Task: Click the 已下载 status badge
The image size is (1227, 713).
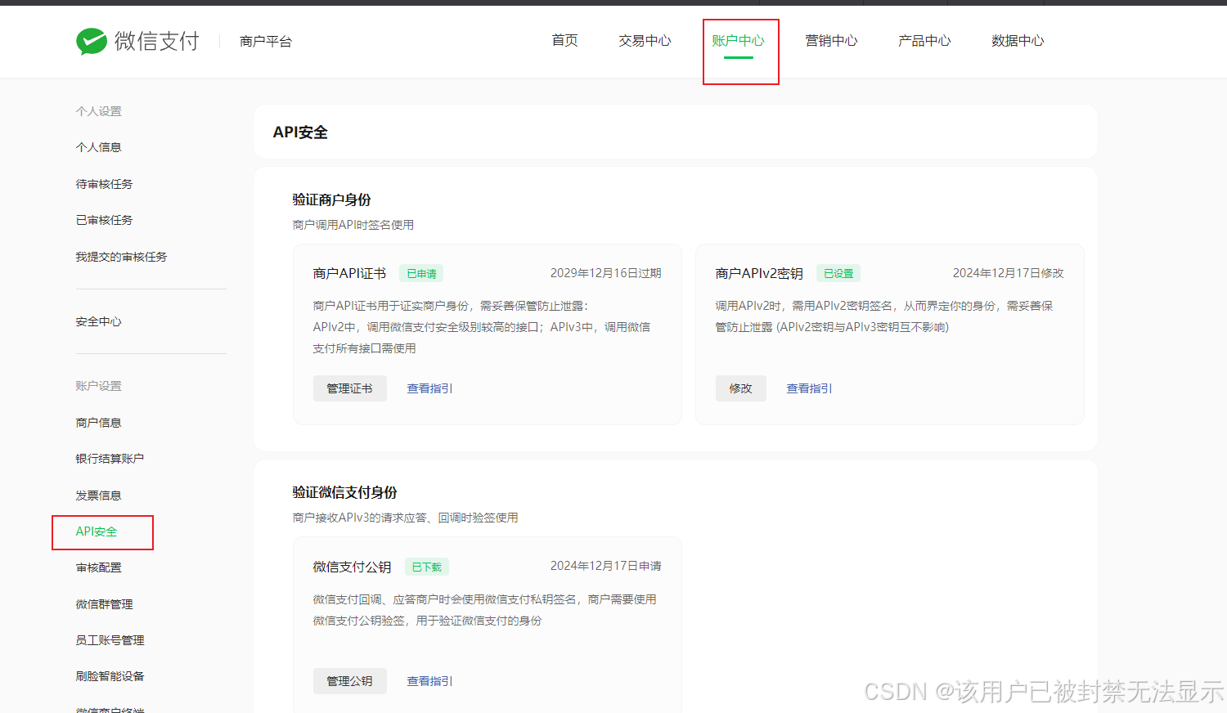Action: [426, 567]
